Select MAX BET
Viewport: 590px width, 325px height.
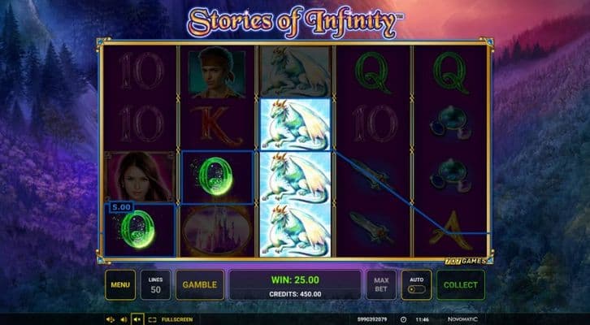pyautogui.click(x=381, y=284)
